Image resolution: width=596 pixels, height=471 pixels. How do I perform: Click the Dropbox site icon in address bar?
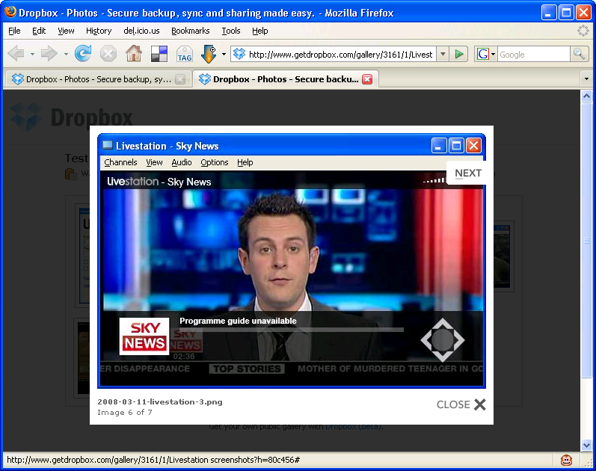point(239,54)
